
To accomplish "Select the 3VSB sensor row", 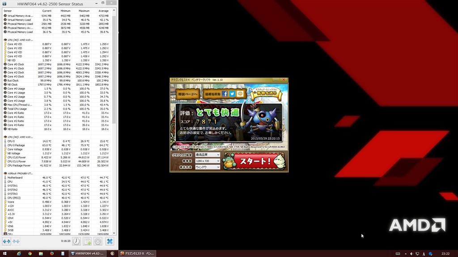I will click(x=56, y=230).
